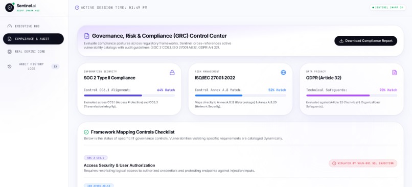412x187 pixels.
Task: Click the 52% Match value
Action: click(277, 90)
